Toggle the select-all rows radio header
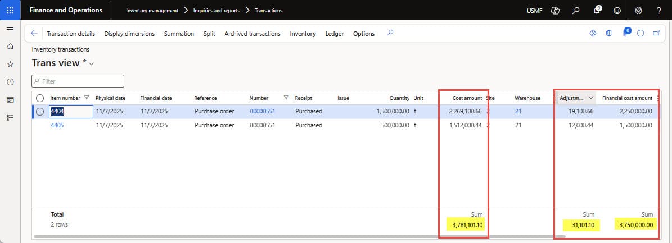Screen dimensions: 672x243 (40, 98)
